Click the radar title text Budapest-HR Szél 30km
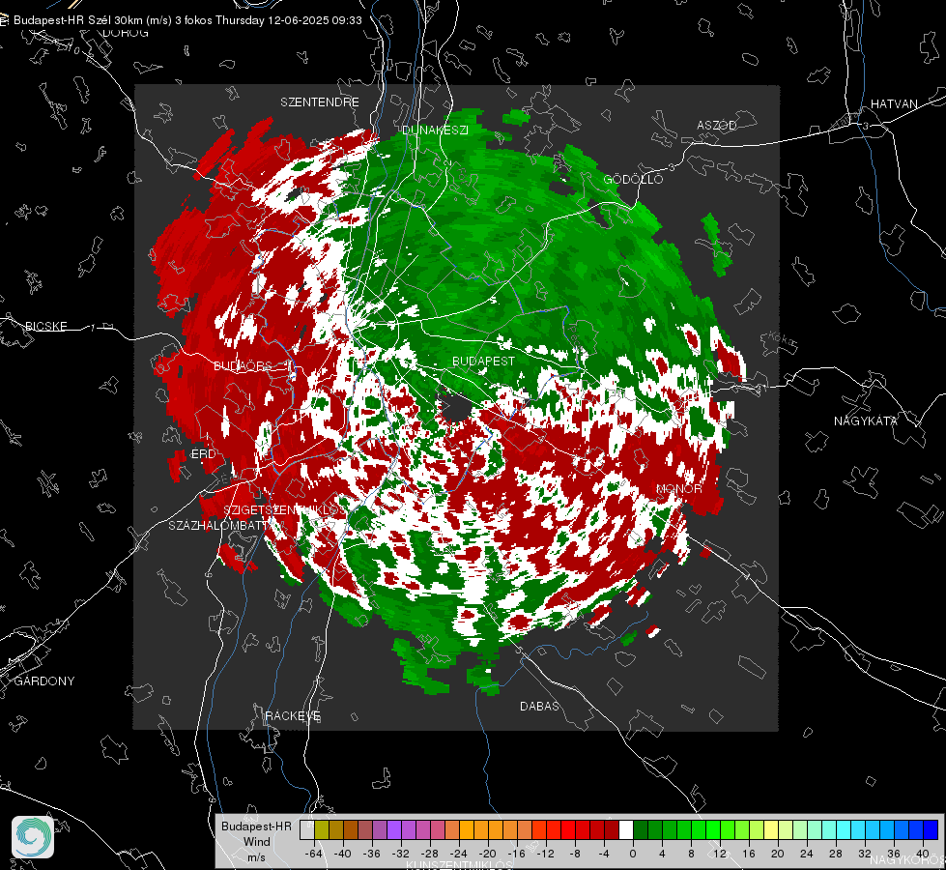This screenshot has width=946, height=870. tap(78, 20)
